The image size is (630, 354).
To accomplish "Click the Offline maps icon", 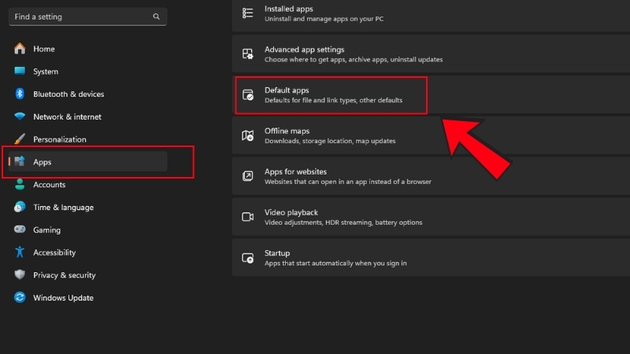I will tap(247, 135).
